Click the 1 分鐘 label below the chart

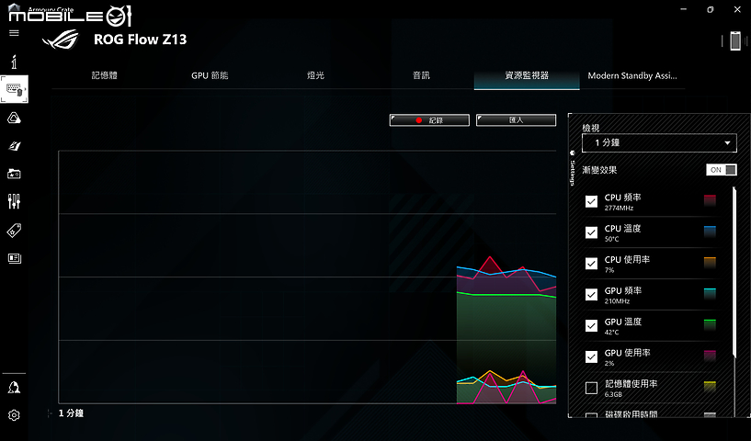tap(71, 413)
